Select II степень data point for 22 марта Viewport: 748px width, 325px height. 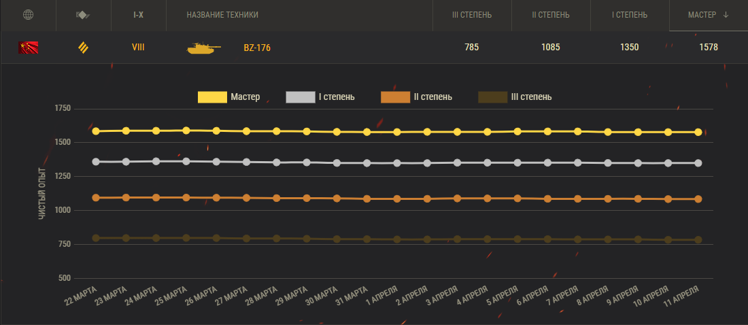click(96, 198)
